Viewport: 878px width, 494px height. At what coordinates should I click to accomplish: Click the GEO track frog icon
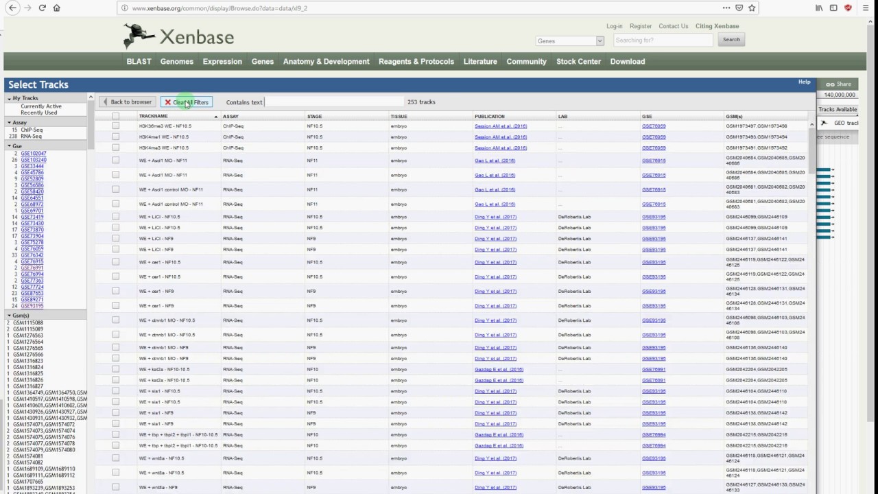[x=824, y=123]
